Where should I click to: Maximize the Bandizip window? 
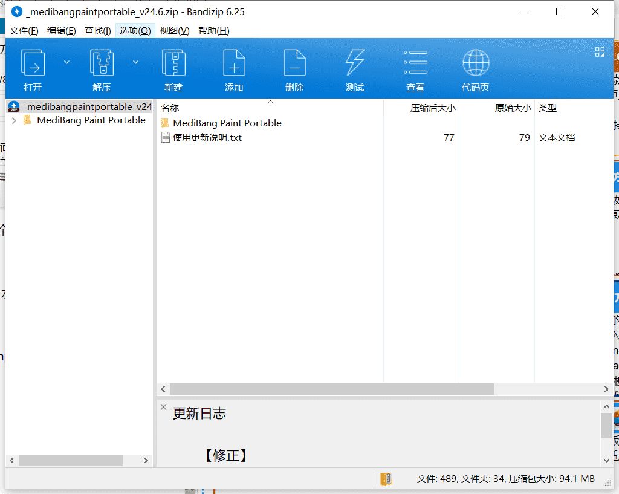coord(560,11)
